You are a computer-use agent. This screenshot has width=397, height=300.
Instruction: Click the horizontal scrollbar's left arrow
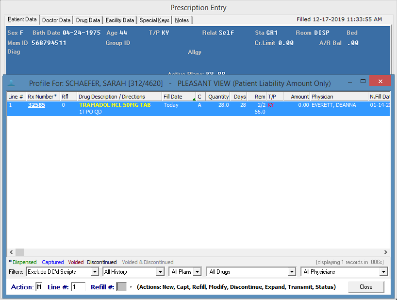pos(11,252)
